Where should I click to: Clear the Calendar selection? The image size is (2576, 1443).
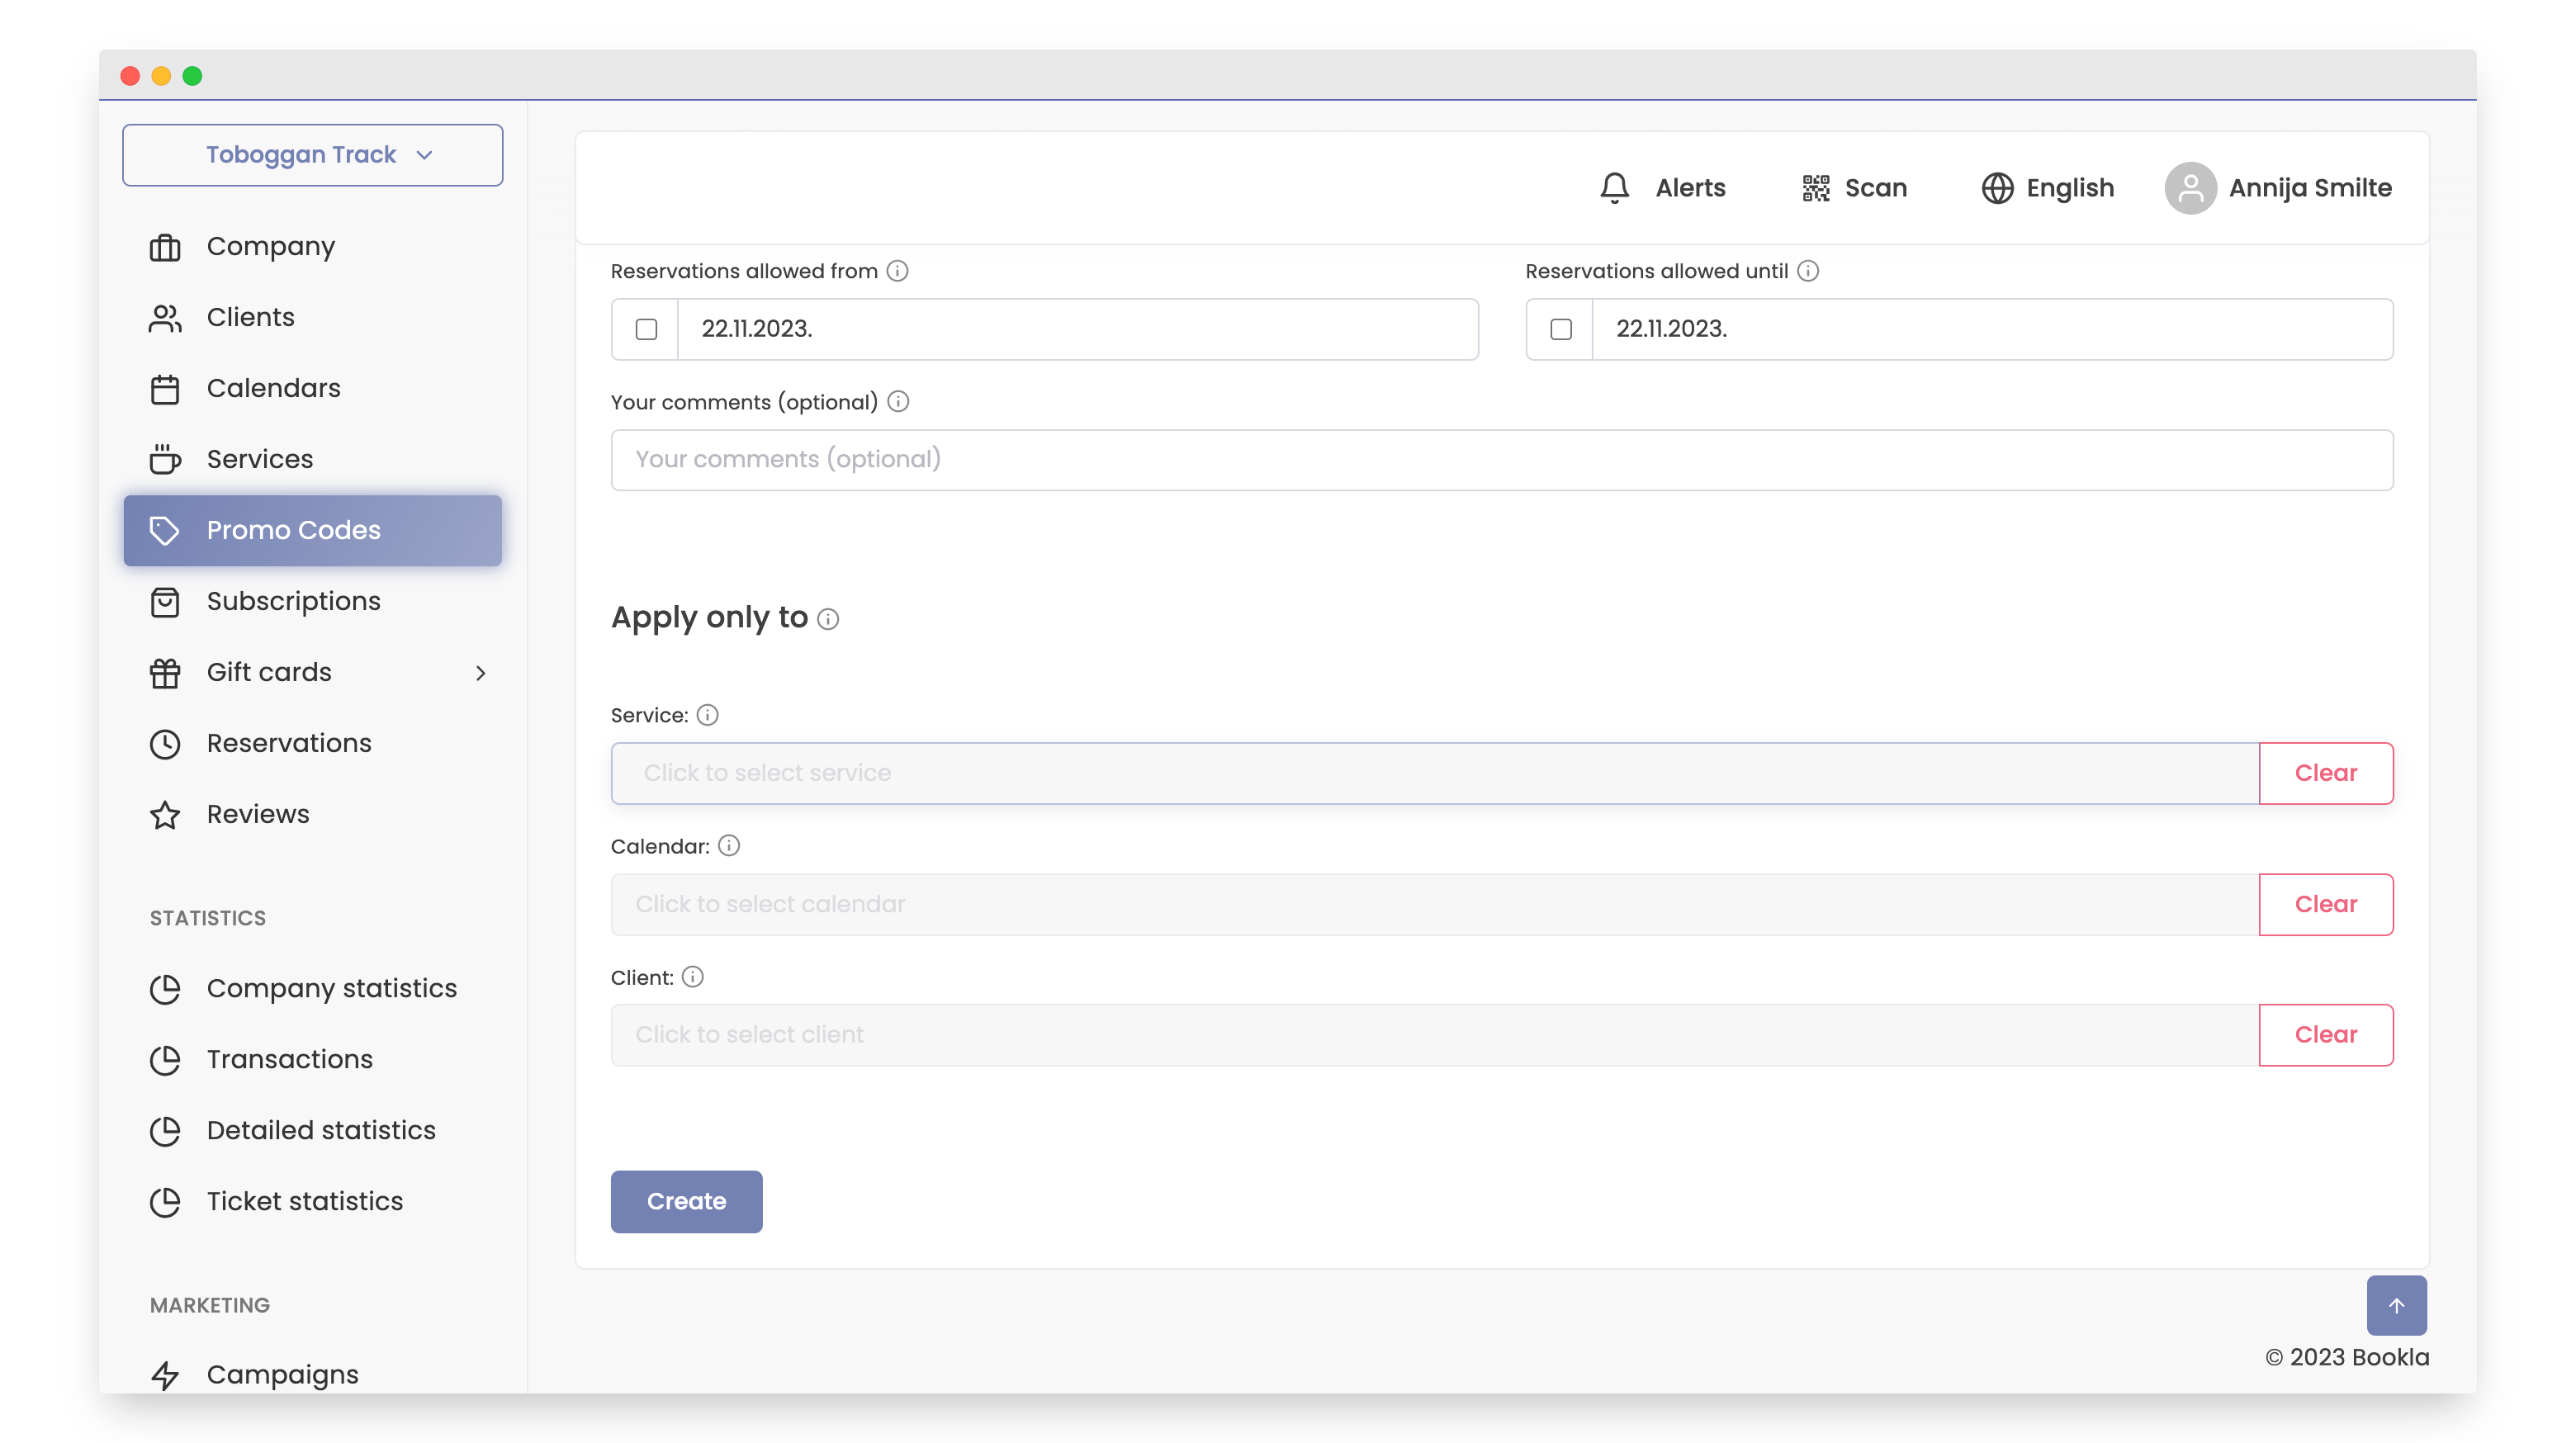click(2324, 904)
